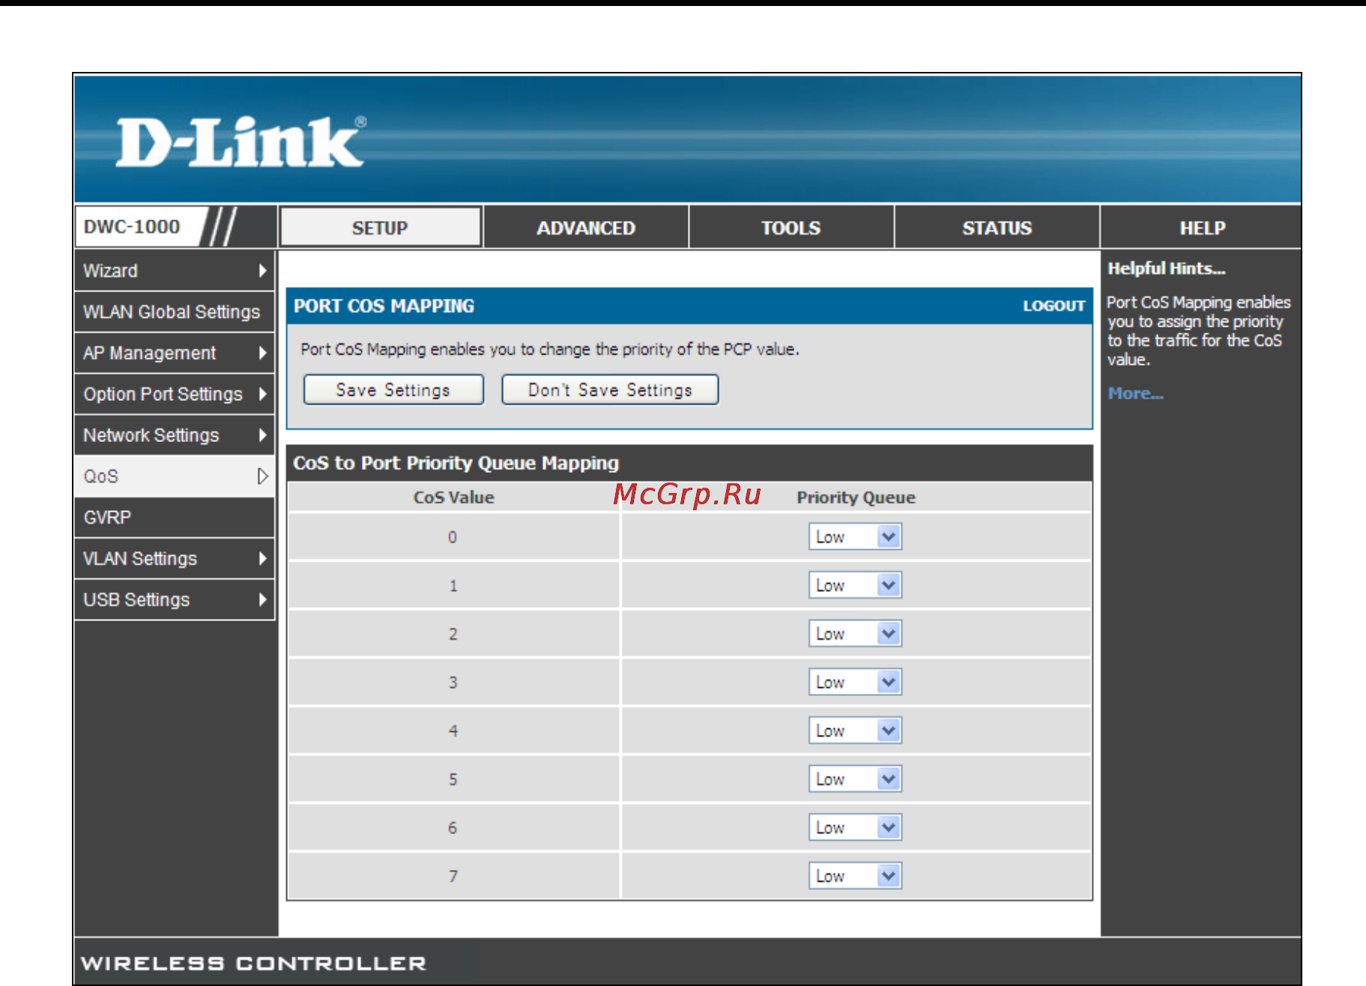Click the CoS Value column header
Image resolution: width=1366 pixels, height=986 pixels.
[454, 497]
